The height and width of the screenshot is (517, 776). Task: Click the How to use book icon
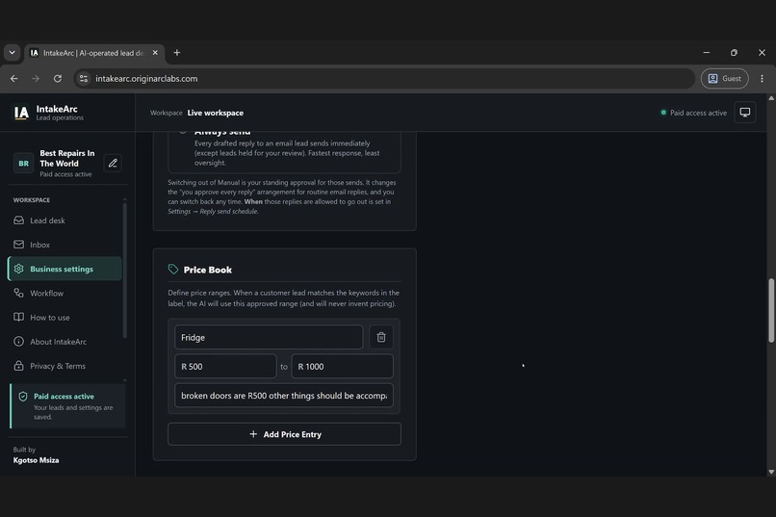coord(19,317)
